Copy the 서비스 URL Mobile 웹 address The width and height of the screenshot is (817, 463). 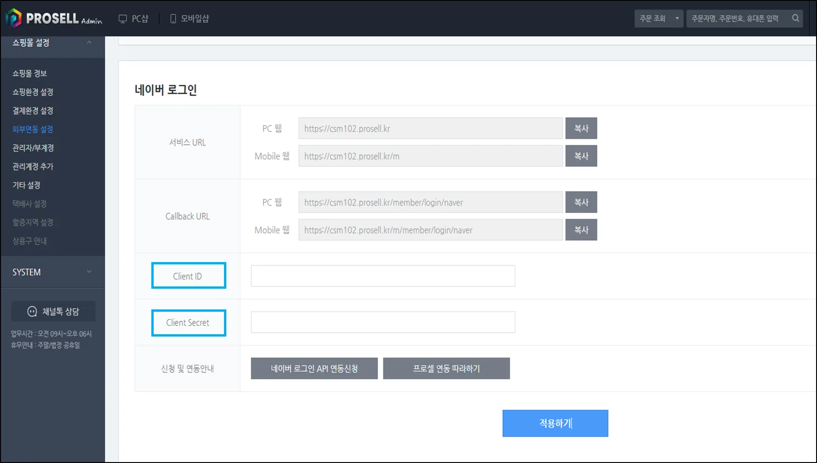tap(581, 156)
